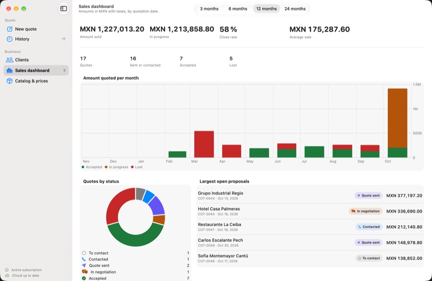Viewport: 432px width, 281px height.
Task: Open Restaurante La Ceiba proposal row
Action: (x=310, y=227)
